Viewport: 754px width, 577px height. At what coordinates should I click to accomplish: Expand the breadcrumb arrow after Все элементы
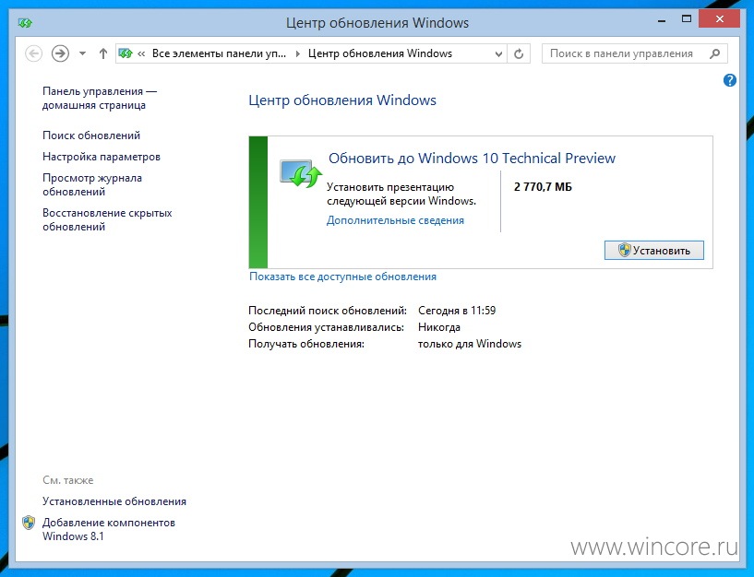tap(298, 53)
